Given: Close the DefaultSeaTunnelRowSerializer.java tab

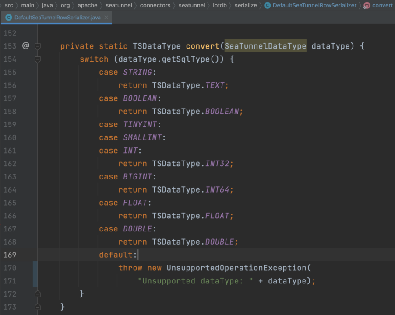Looking at the screenshot, I should coord(106,17).
